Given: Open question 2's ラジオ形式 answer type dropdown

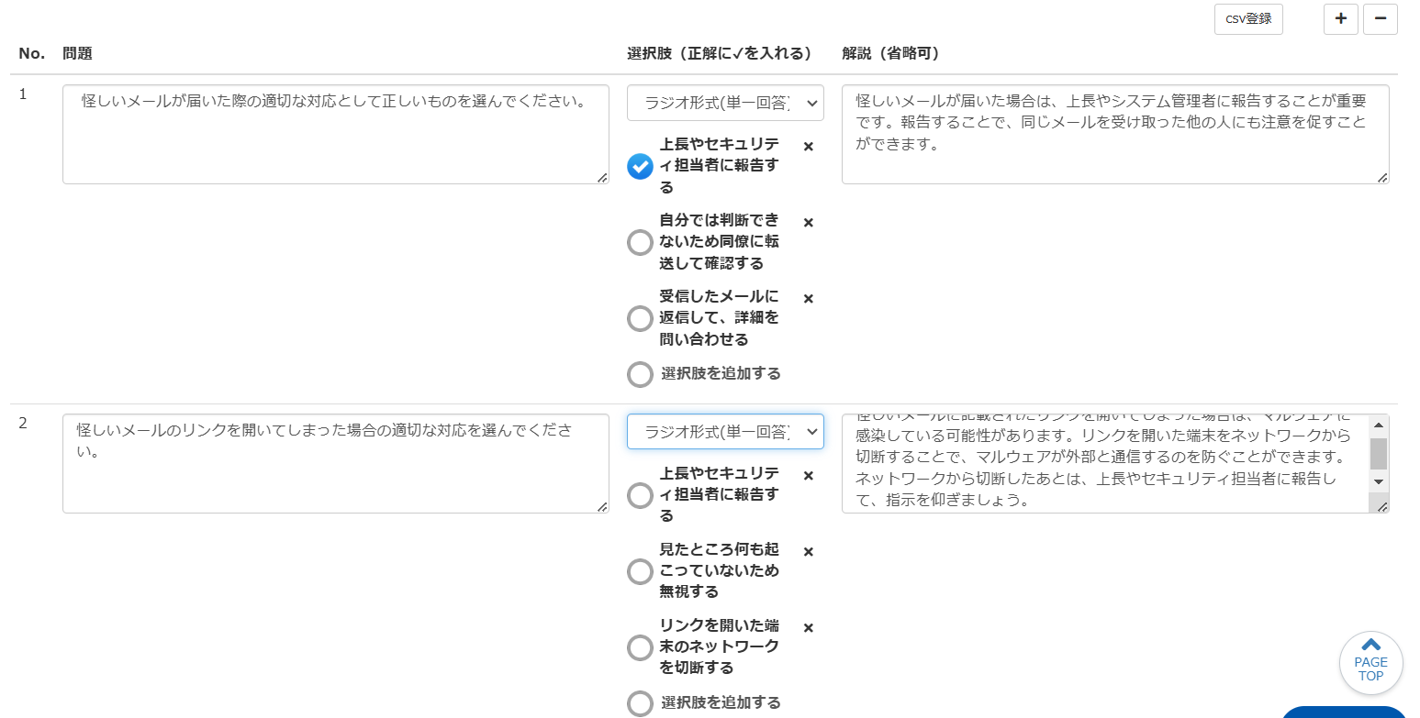Looking at the screenshot, I should [x=725, y=432].
